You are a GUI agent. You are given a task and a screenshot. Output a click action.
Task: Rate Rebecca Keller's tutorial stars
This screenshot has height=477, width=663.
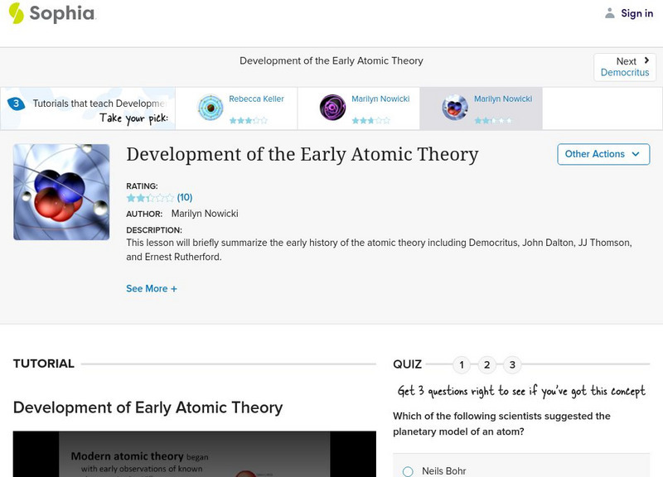tap(247, 119)
